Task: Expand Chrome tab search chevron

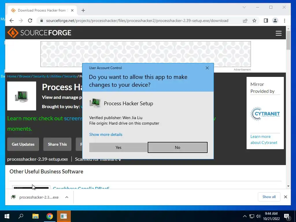Action: 244,7
